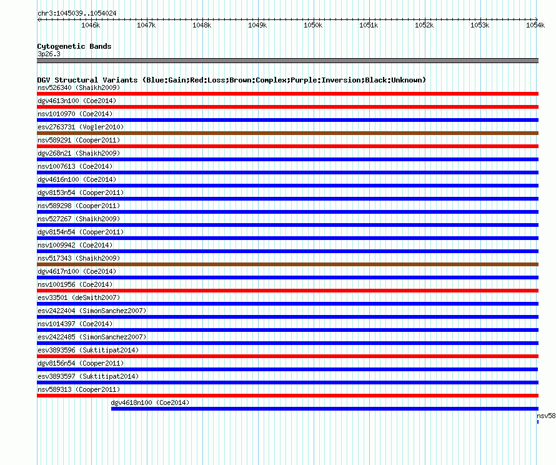Open the esv2422404 (SimonSanchez2007) label
556x465 pixels.
pos(92,311)
